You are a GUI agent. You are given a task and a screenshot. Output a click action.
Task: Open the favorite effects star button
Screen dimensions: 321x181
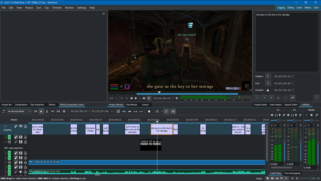click(149, 111)
